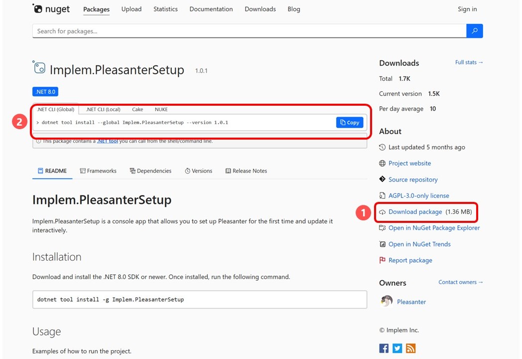Click the Twitter share icon
Image resolution: width=522 pixels, height=359 pixels.
[397, 349]
